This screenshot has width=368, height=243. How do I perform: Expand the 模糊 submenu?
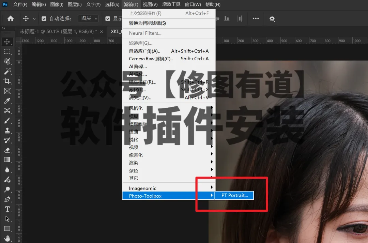(x=169, y=116)
